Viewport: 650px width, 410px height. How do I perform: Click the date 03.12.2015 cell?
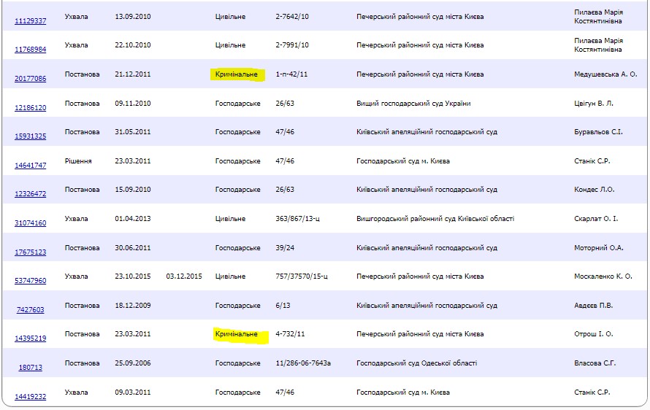pos(184,276)
